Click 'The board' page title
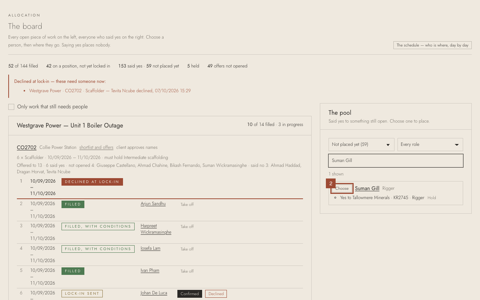This screenshot has width=480, height=300. click(25, 26)
